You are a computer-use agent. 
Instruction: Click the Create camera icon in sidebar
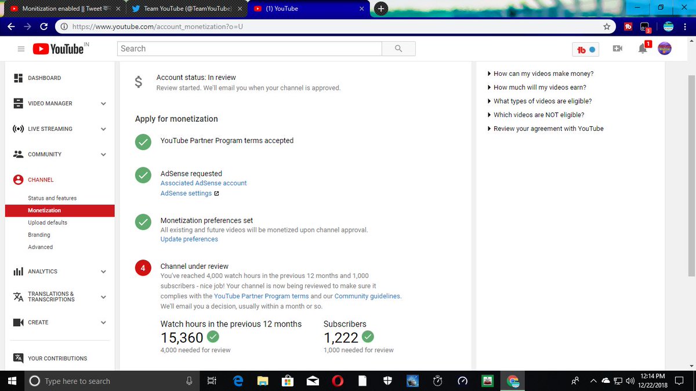[18, 322]
